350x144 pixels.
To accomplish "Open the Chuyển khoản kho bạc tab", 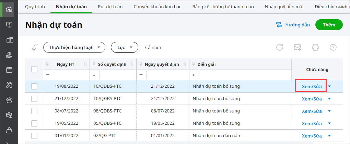I will [157, 7].
